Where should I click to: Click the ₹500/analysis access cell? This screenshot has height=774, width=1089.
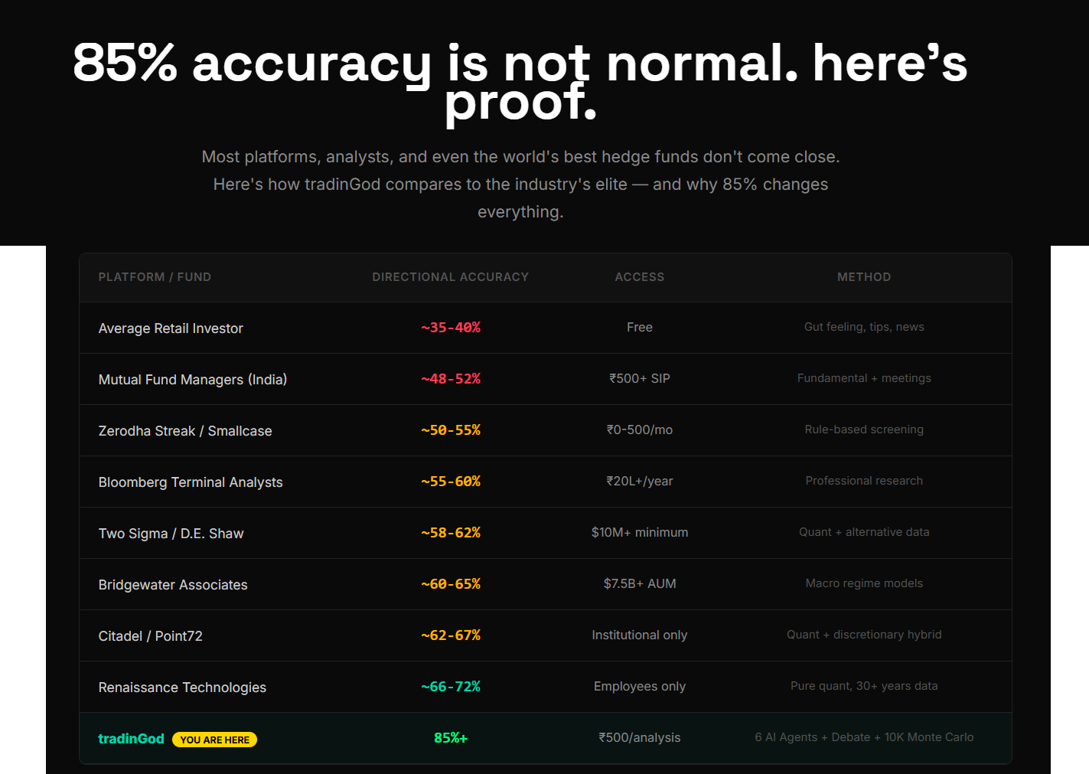pos(640,737)
